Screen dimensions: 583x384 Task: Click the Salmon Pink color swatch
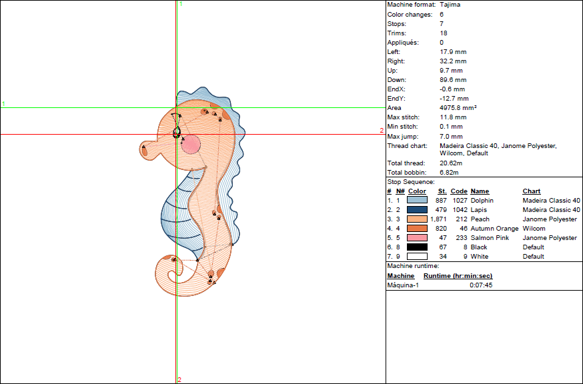click(x=417, y=237)
